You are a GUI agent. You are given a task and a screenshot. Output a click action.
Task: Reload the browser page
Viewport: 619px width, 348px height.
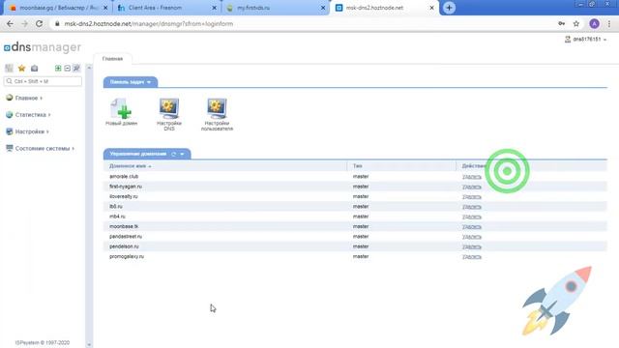click(39, 23)
